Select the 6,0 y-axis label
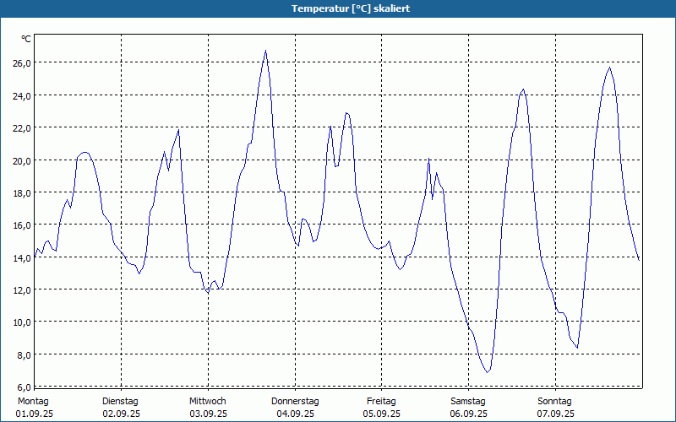 (x=24, y=387)
